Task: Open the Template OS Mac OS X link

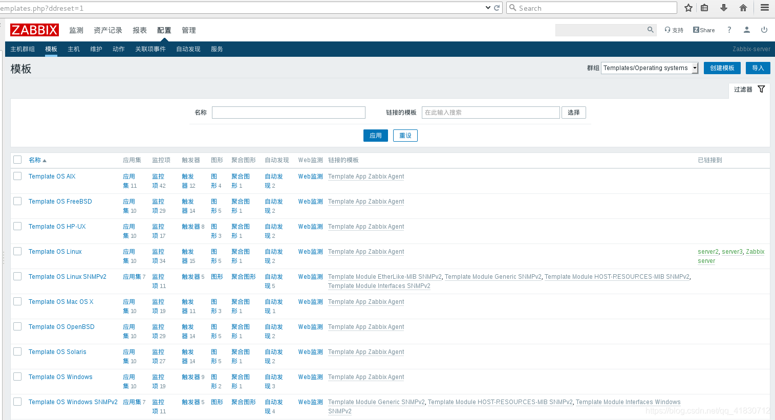Action: point(61,302)
